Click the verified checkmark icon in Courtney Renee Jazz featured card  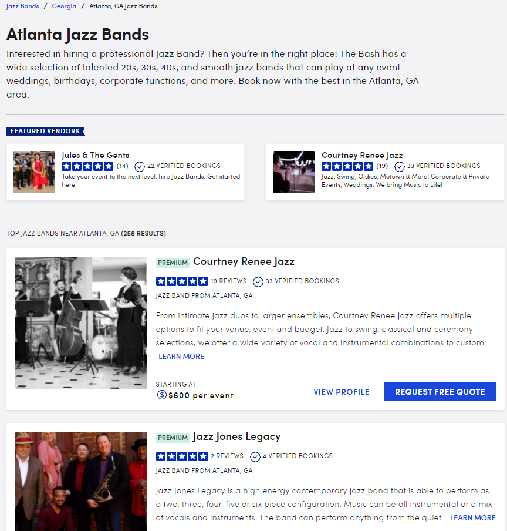pyautogui.click(x=400, y=166)
